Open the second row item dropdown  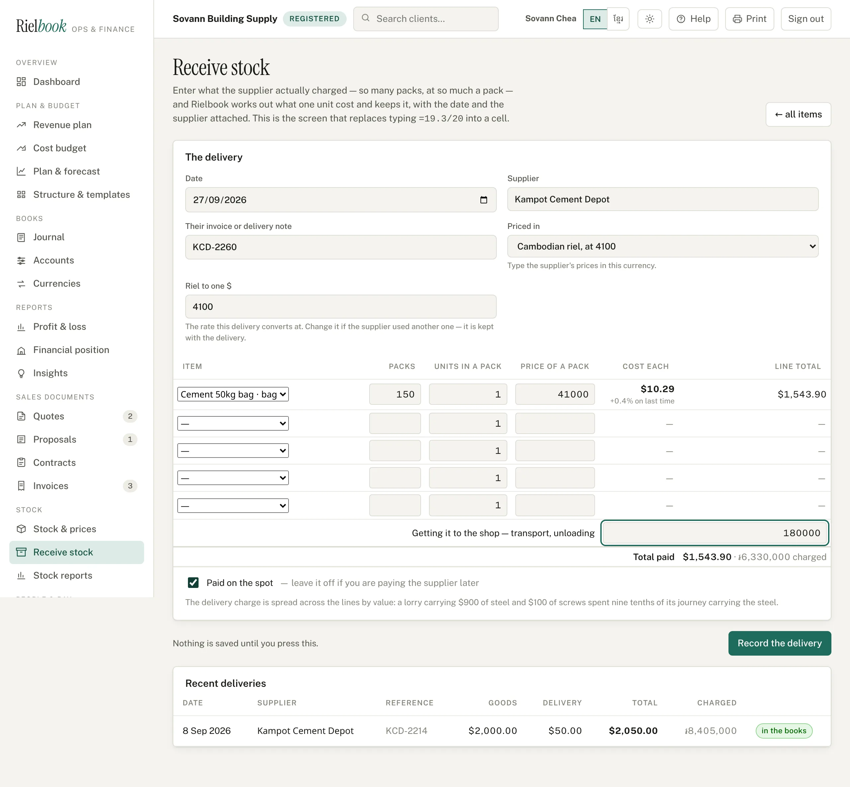coord(233,423)
